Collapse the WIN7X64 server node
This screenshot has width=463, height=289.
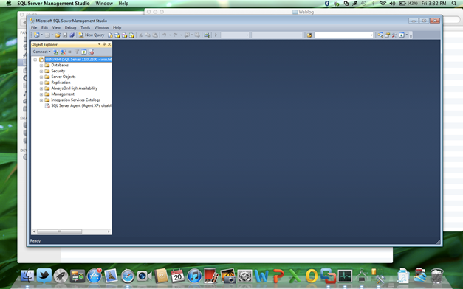click(x=35, y=60)
